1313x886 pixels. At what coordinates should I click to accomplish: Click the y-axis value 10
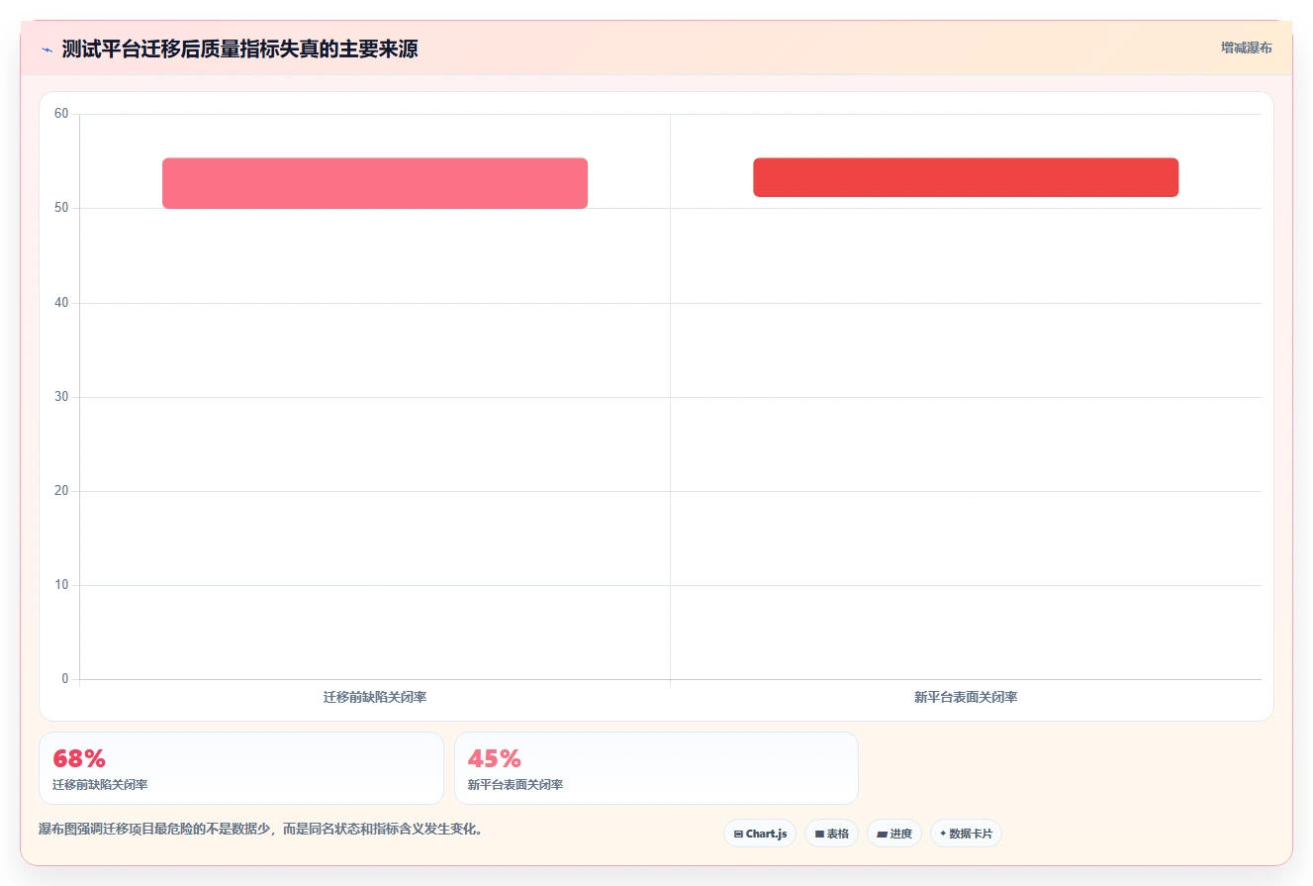pos(61,584)
